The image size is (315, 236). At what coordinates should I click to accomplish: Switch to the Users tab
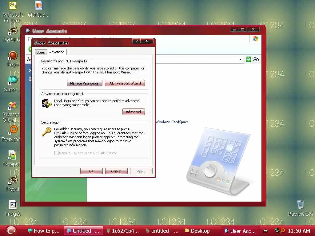[41, 53]
